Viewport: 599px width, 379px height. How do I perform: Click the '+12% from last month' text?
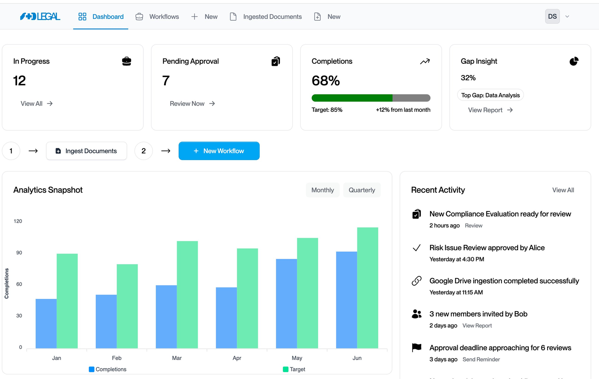(x=403, y=110)
